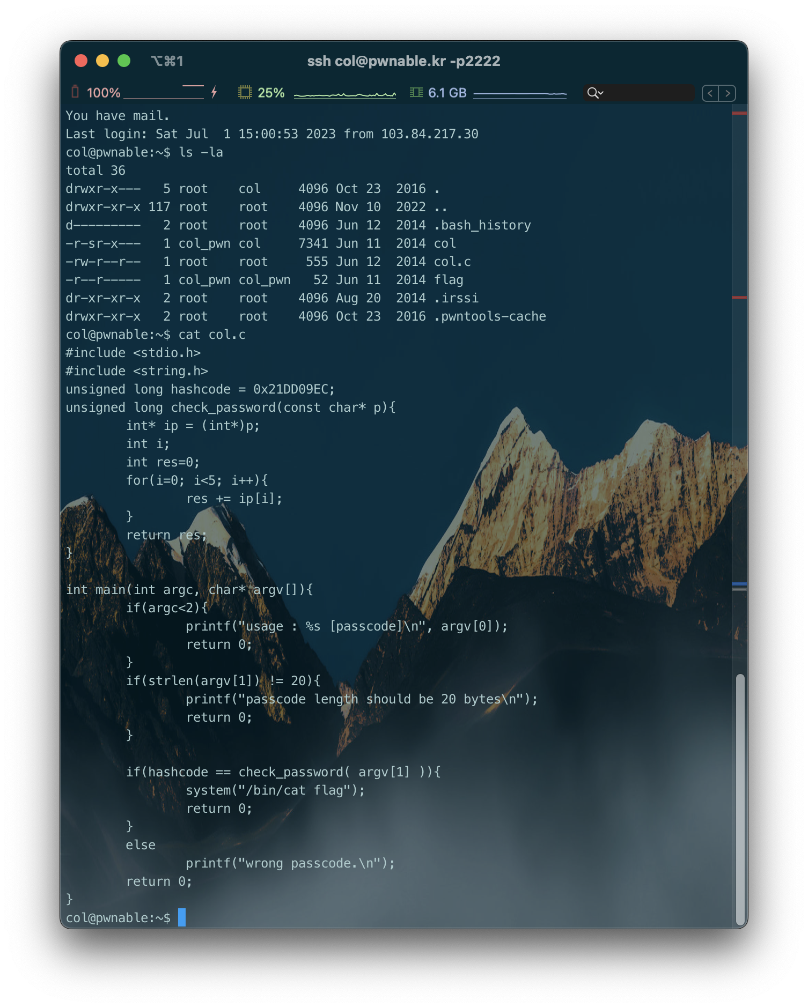Click the terminal cursor at the prompt
Image resolution: width=808 pixels, height=1008 pixels.
click(x=182, y=917)
